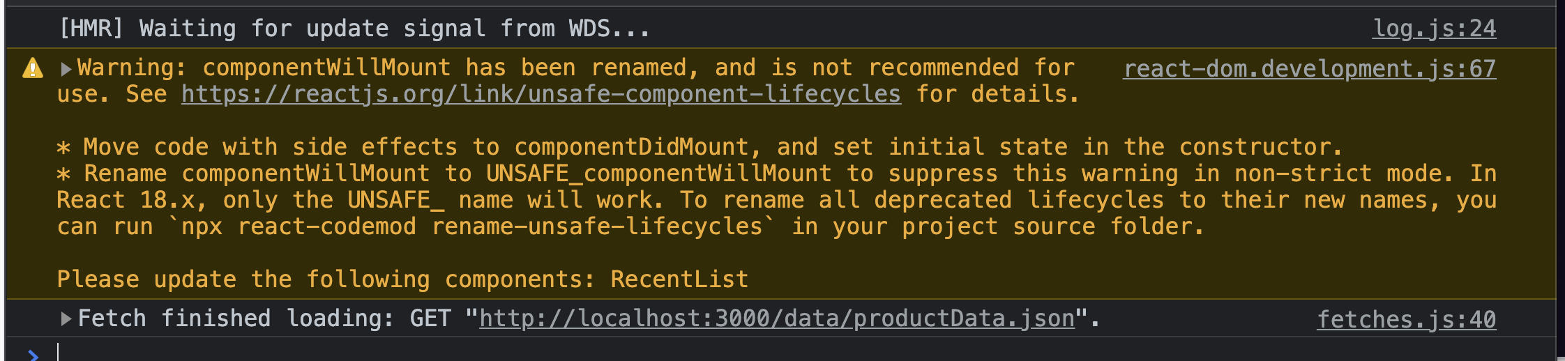Click the 'Move code with side effects' line
1565x361 pixels.
700,147
